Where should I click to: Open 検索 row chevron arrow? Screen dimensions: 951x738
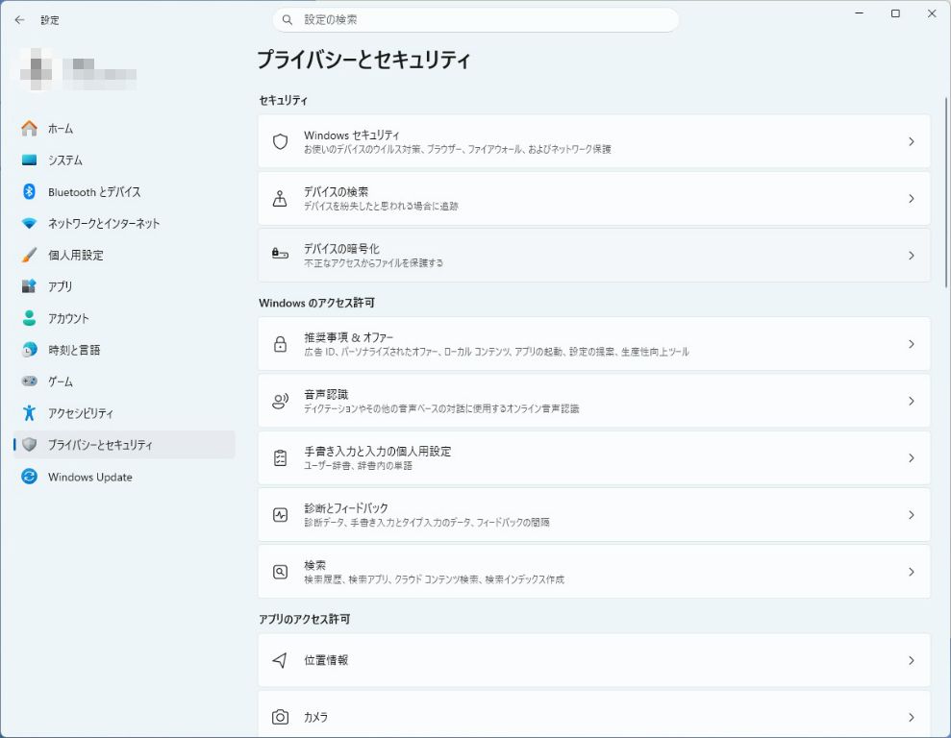(911, 572)
